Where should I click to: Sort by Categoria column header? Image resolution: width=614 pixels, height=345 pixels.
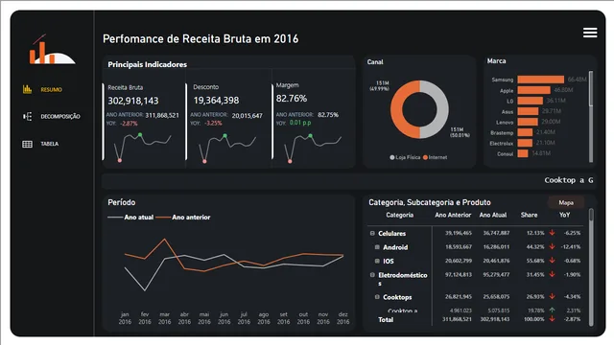pos(399,215)
